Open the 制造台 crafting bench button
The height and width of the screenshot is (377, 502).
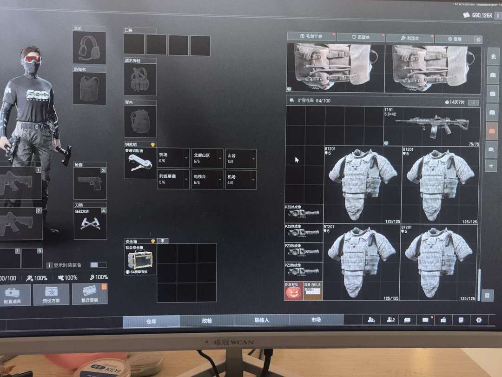click(x=410, y=38)
